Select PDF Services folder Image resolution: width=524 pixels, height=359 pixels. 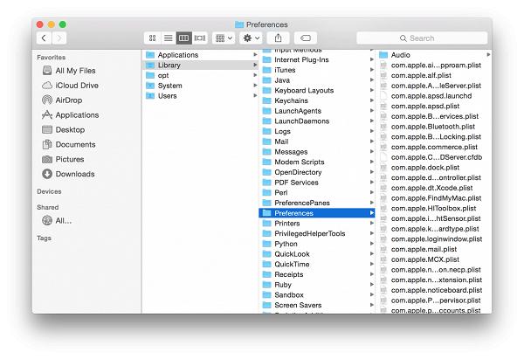(x=317, y=183)
